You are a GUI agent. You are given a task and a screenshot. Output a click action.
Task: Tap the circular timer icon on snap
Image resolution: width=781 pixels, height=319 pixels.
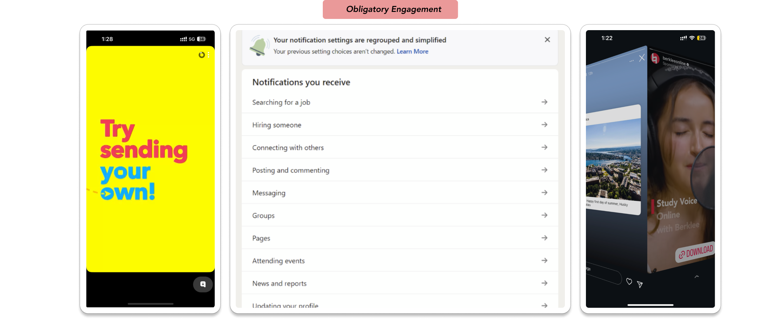click(x=201, y=55)
